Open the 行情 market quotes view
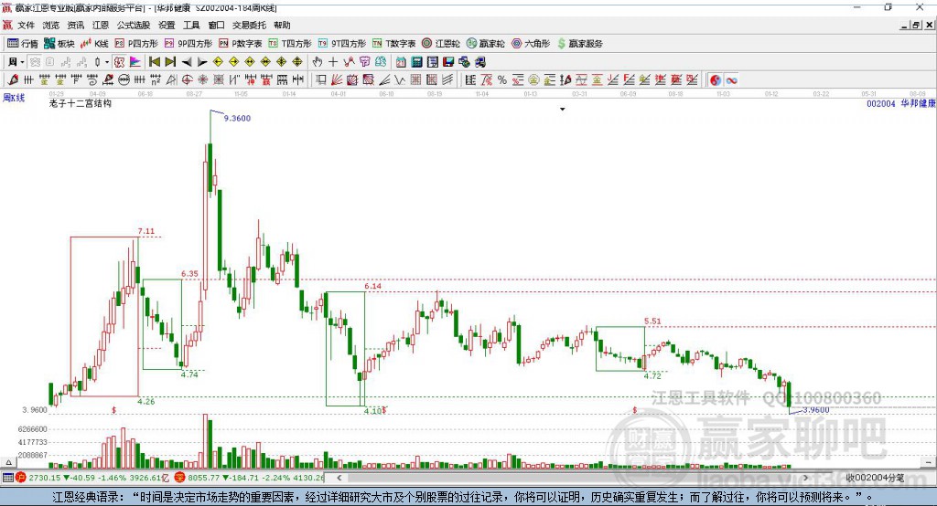This screenshot has width=937, height=506. tap(22, 44)
